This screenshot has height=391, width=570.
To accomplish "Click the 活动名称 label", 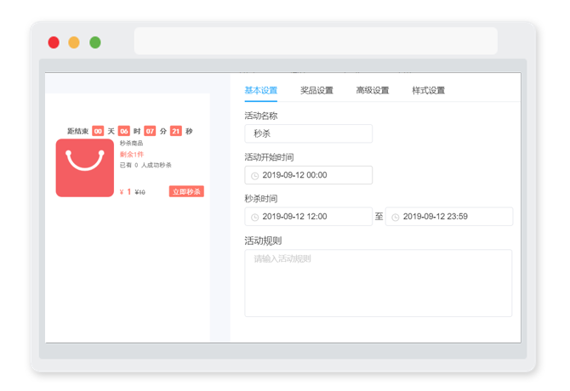I will (260, 116).
